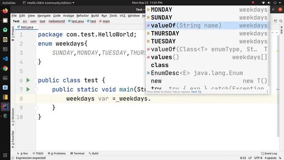Click the tool windows quick-access icon in status bar
This screenshot has width=284, height=160.
tap(13, 158)
